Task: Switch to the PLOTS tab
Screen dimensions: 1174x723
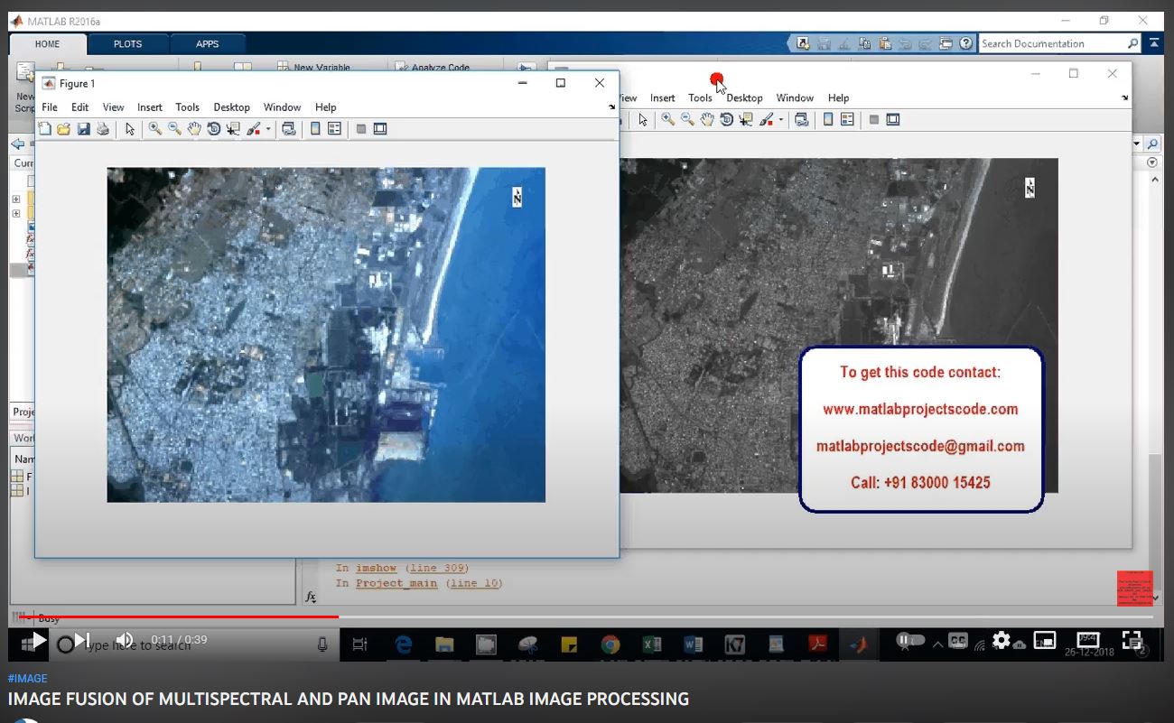Action: [127, 43]
